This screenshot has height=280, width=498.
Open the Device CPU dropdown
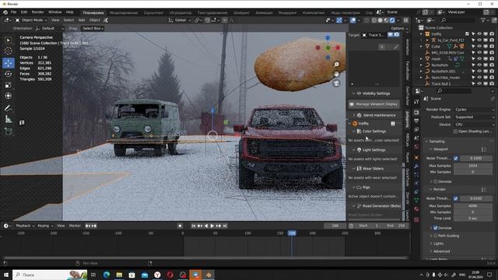coord(474,124)
